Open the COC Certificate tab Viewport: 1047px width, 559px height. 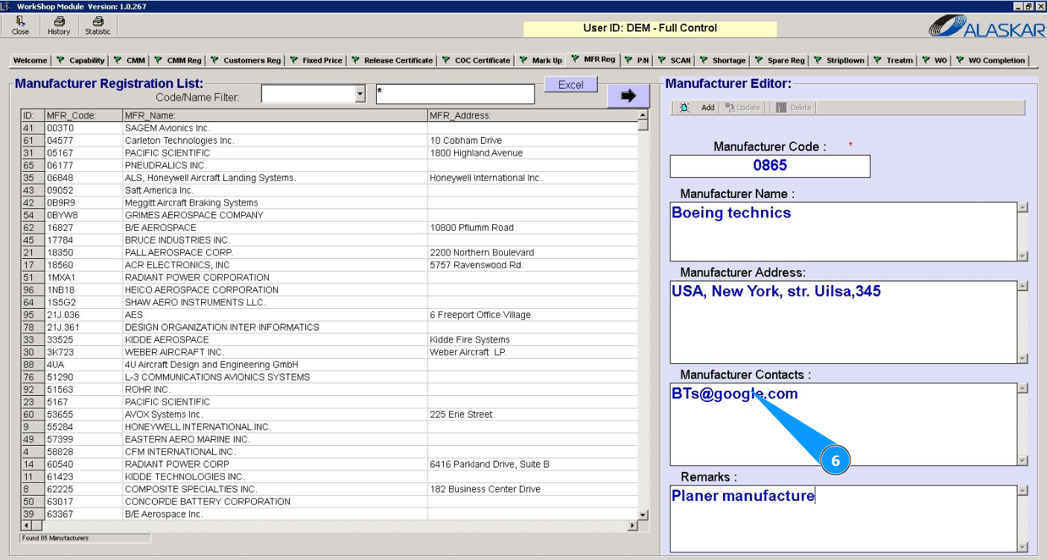point(477,60)
